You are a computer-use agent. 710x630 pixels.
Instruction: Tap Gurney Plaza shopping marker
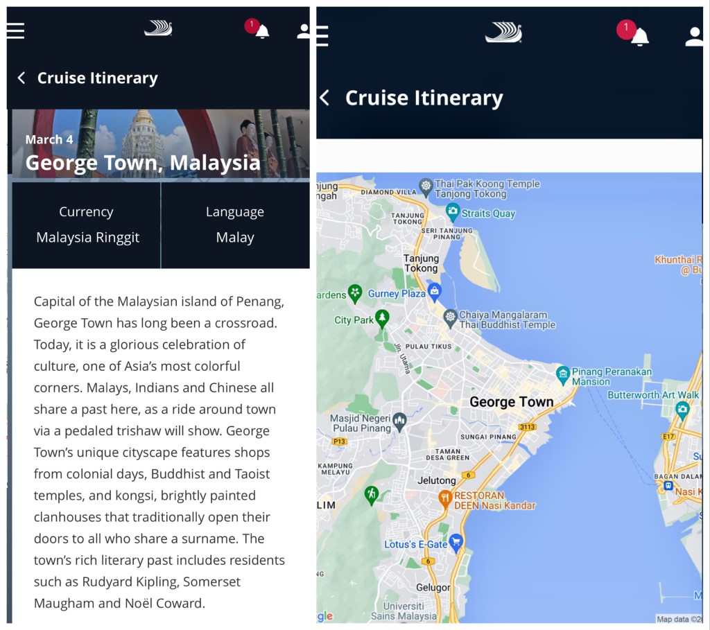[435, 290]
